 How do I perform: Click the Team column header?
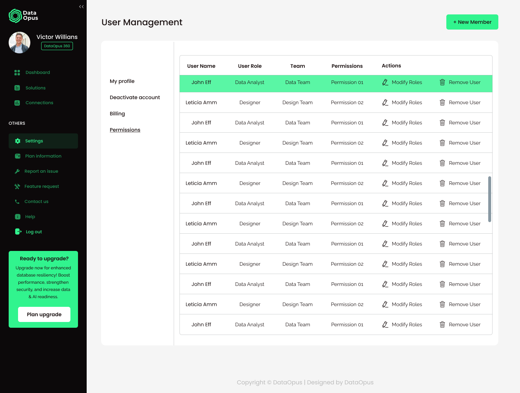click(298, 66)
